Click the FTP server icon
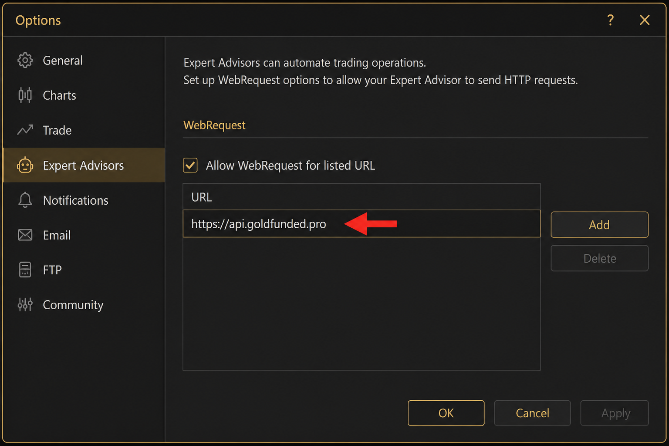Screen dimensions: 669x446 click(x=25, y=270)
